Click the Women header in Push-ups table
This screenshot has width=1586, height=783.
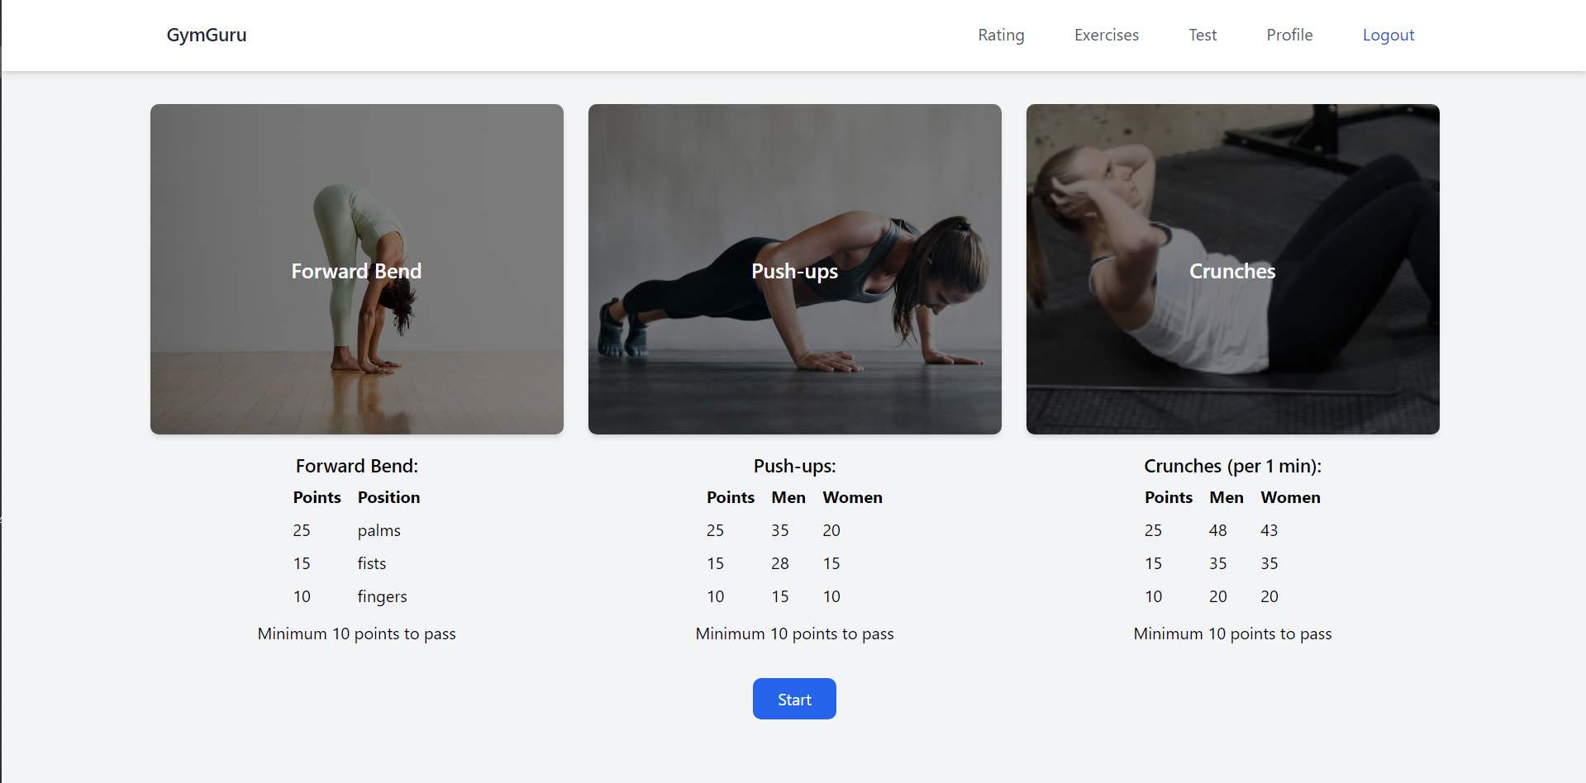[x=852, y=497]
